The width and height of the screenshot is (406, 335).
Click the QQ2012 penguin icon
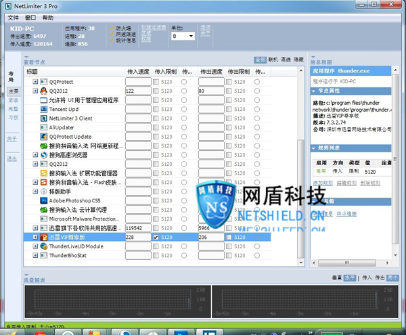[44, 91]
